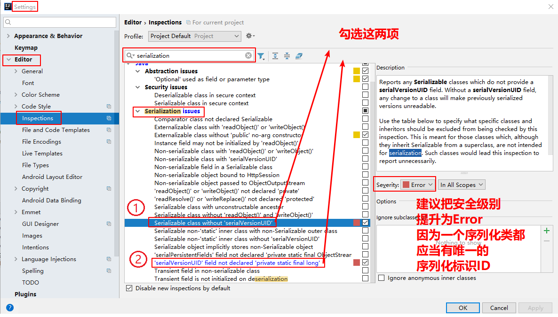This screenshot has width=558, height=317.
Task: Select Keymap in settings tree
Action: (x=26, y=47)
